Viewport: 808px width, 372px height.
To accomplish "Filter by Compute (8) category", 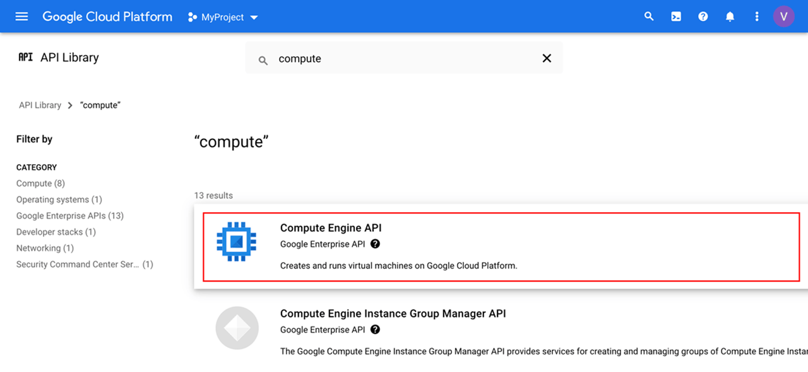I will click(40, 183).
